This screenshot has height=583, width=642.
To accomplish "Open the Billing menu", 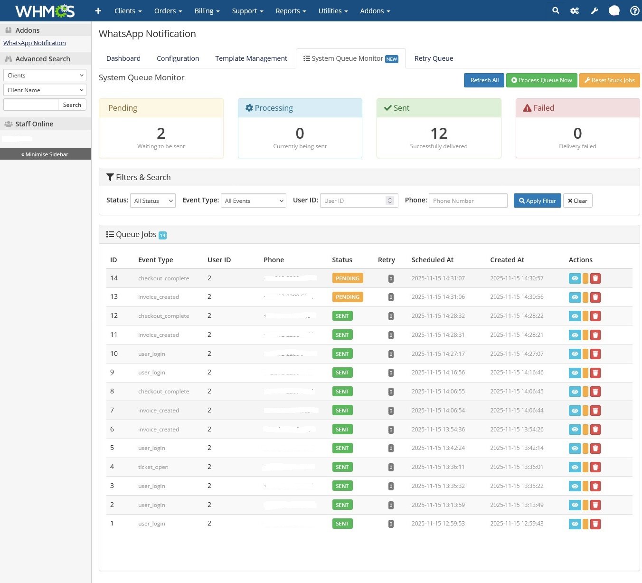I will 207,10.
